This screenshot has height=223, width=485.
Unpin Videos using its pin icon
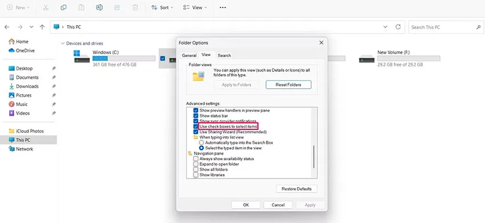(54, 113)
